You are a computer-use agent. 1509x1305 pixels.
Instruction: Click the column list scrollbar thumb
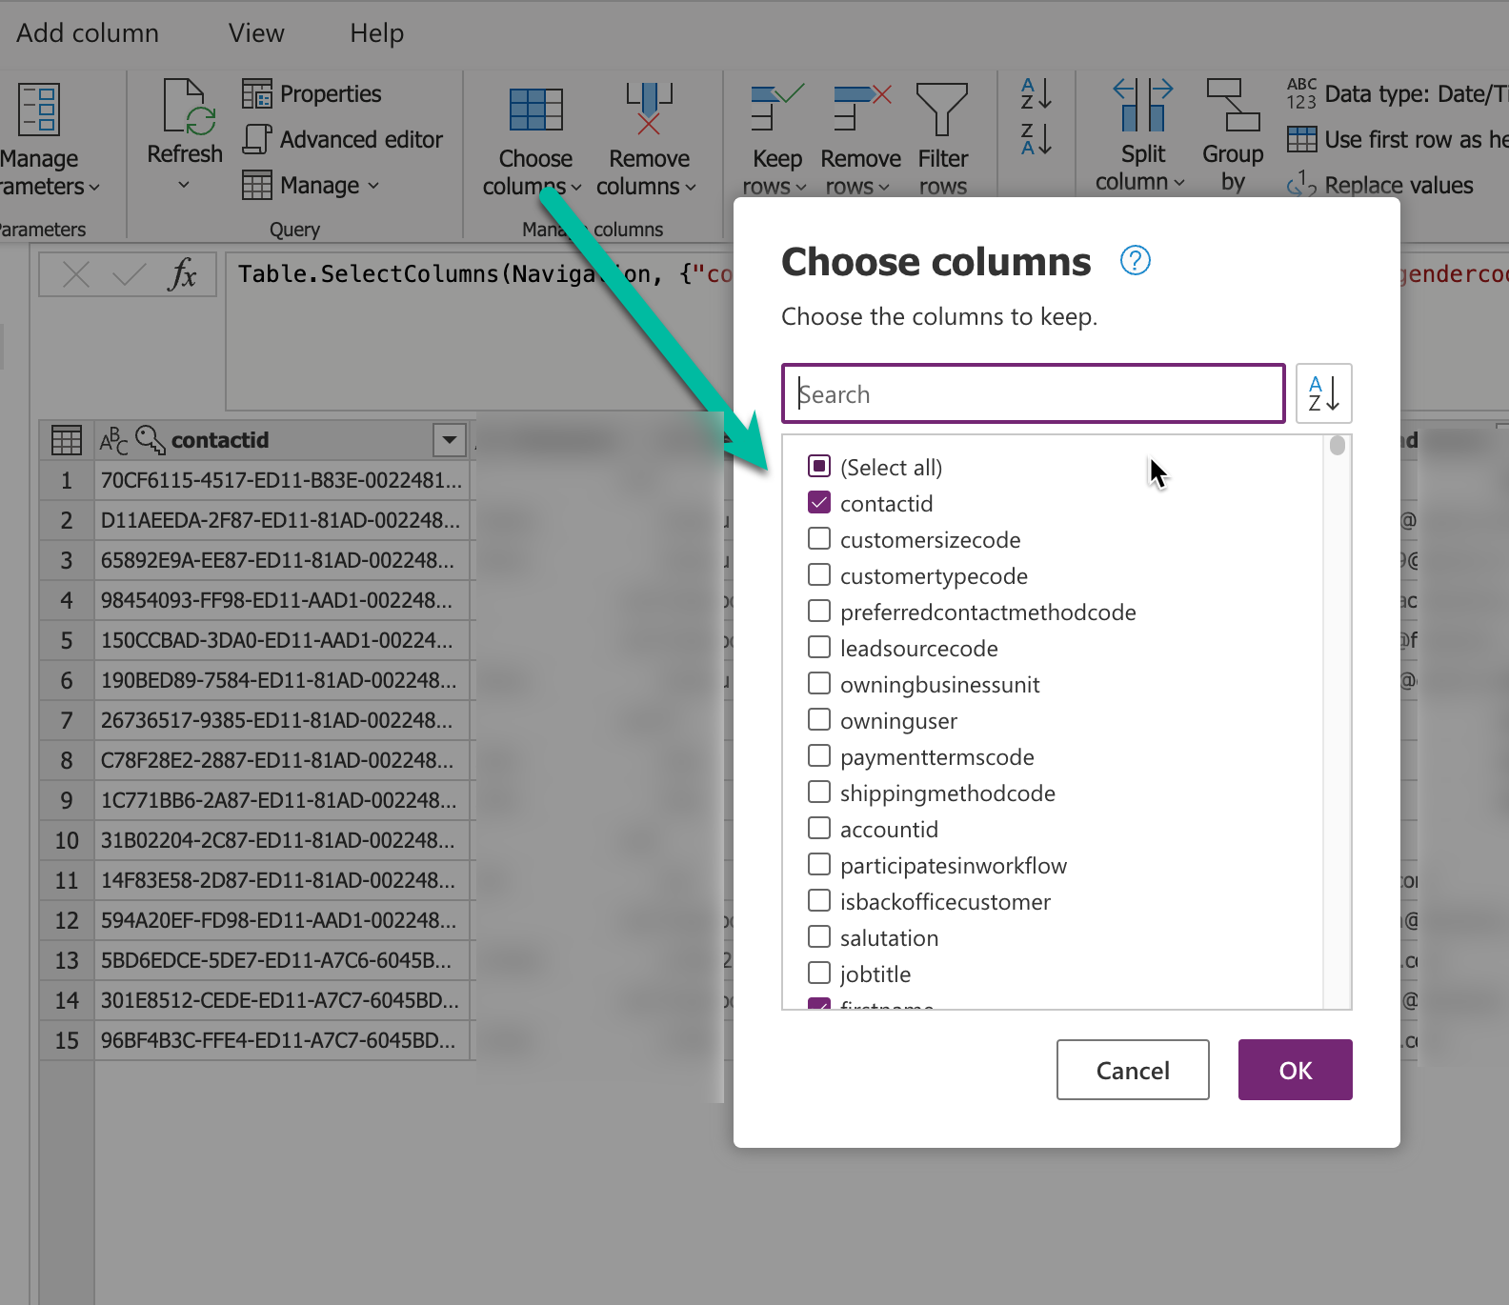tap(1338, 445)
